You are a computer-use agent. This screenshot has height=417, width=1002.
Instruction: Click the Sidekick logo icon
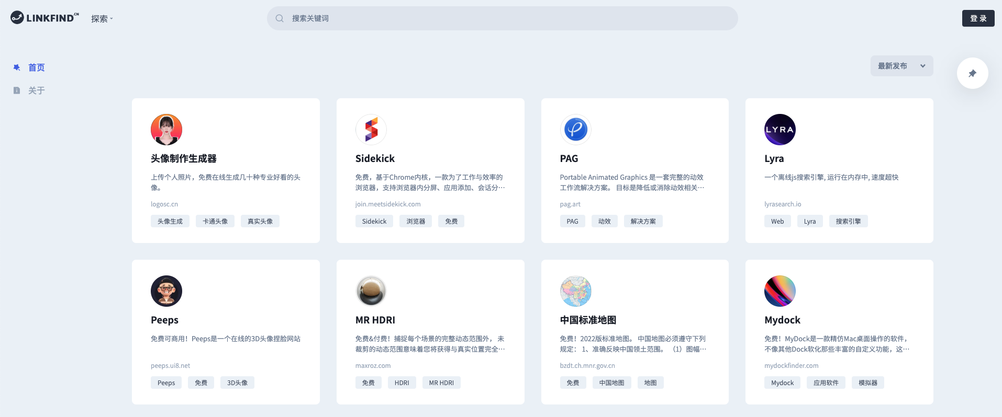click(x=371, y=130)
